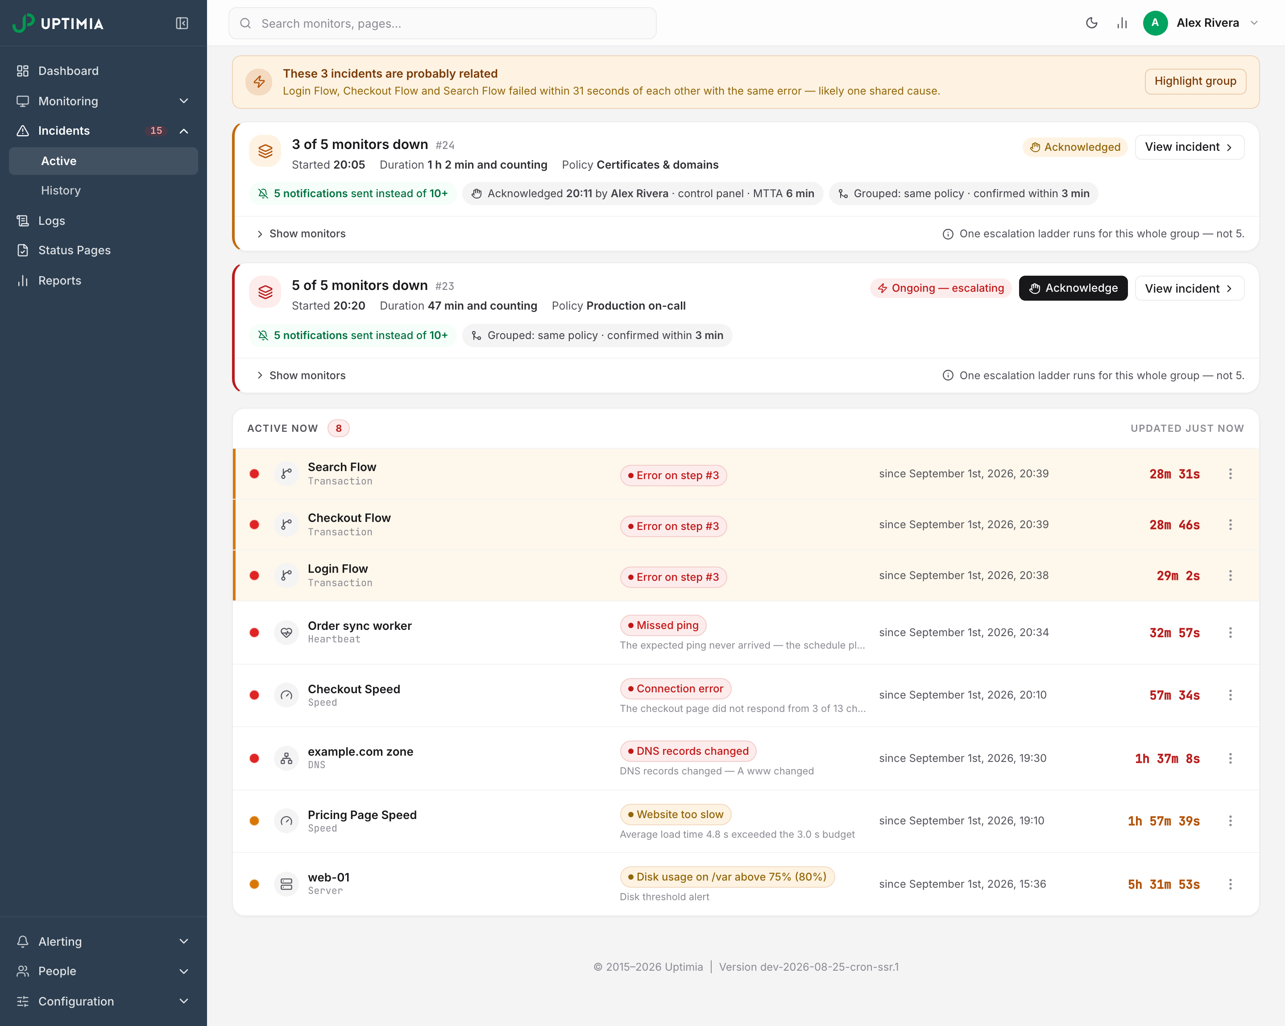Show monitors for incident #23

tap(301, 375)
